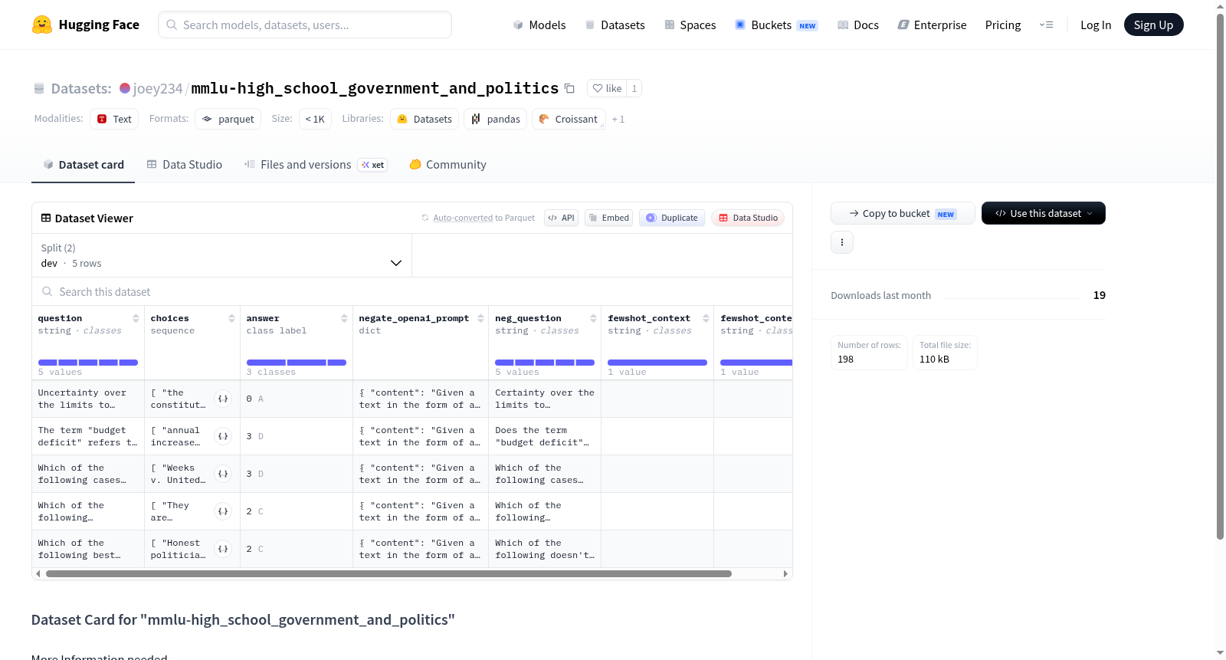Select the 'Which of the following doesn't…' cell
This screenshot has width=1226, height=660.
pyautogui.click(x=545, y=549)
